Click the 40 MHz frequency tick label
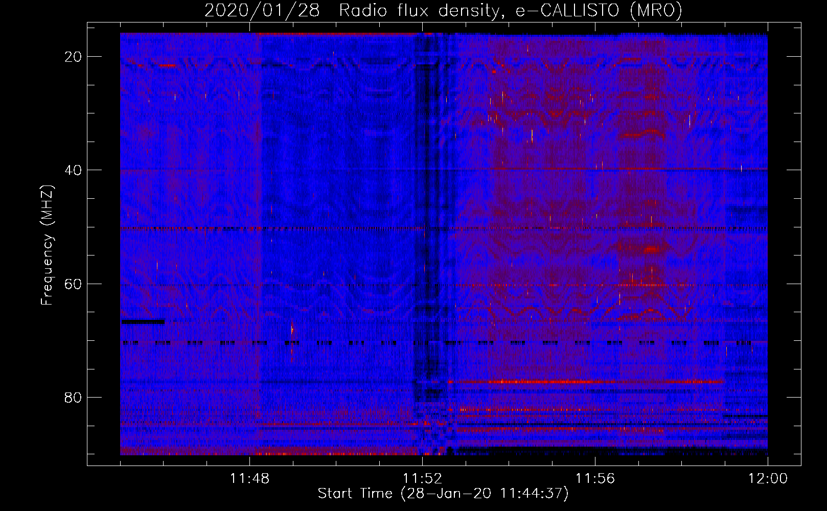 tap(74, 170)
